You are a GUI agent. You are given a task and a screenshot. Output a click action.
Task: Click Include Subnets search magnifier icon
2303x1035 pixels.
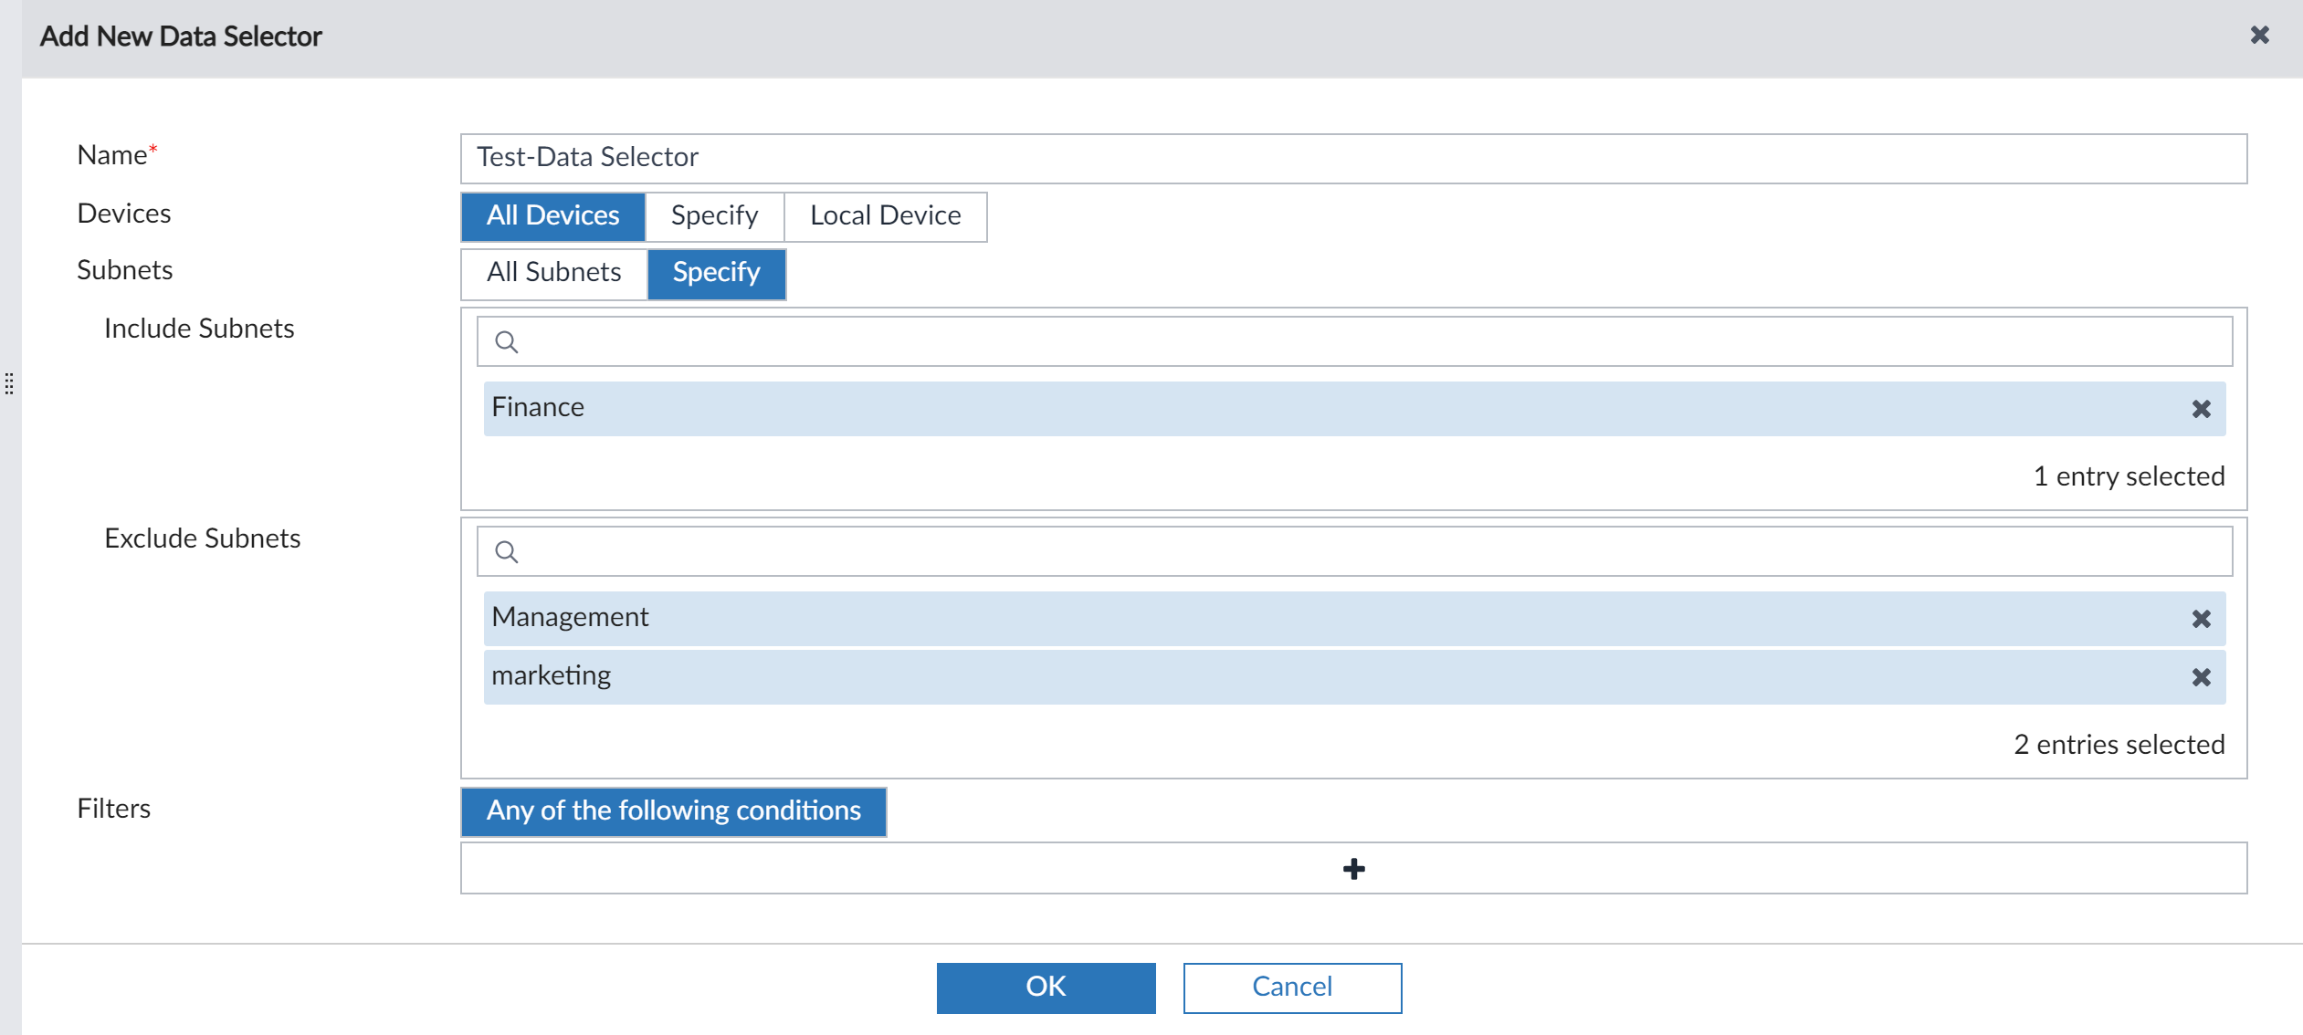point(507,342)
